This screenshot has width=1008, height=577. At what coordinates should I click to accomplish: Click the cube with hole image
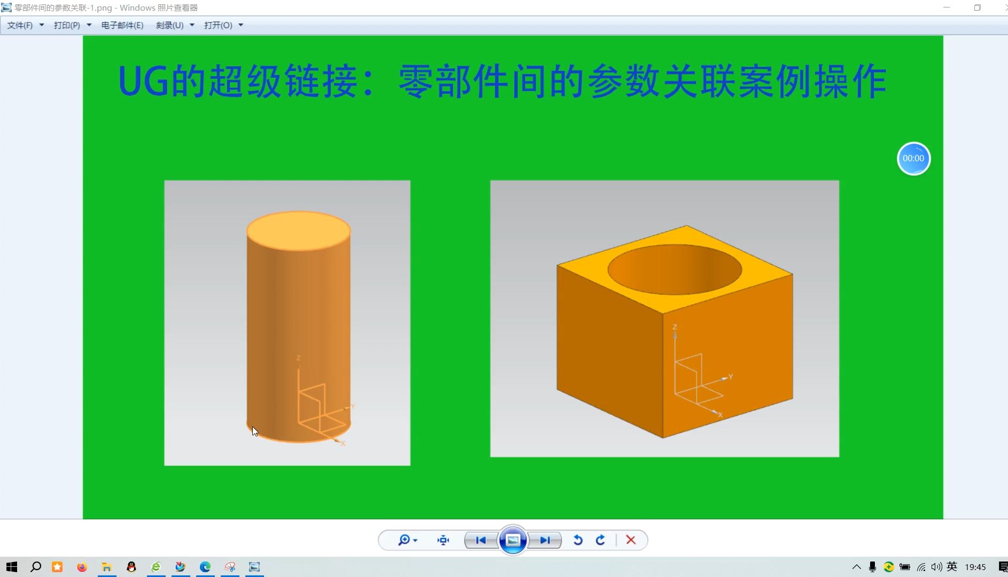coord(664,319)
